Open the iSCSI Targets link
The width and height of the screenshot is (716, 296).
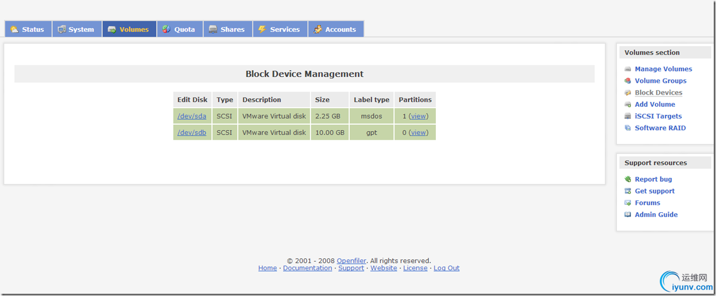(x=658, y=116)
